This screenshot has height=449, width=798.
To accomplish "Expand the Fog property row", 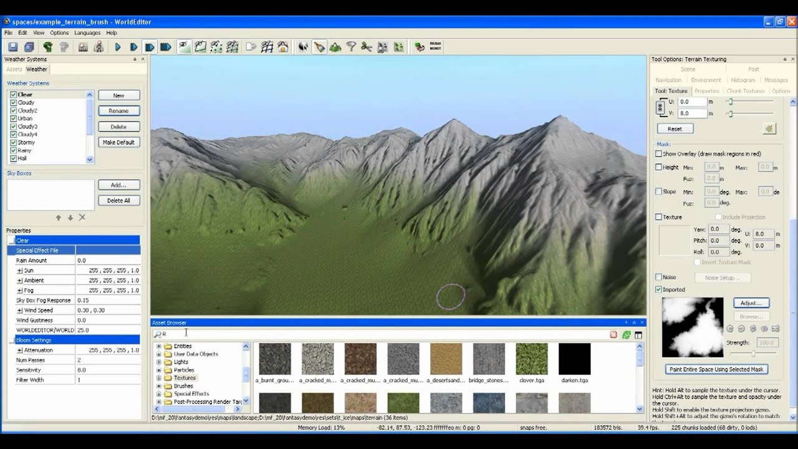I will [x=20, y=291].
